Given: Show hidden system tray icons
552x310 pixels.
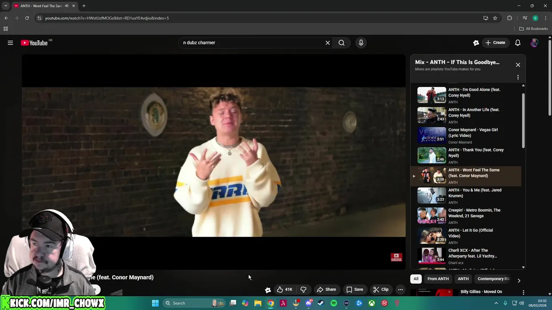Looking at the screenshot, I should 496,303.
